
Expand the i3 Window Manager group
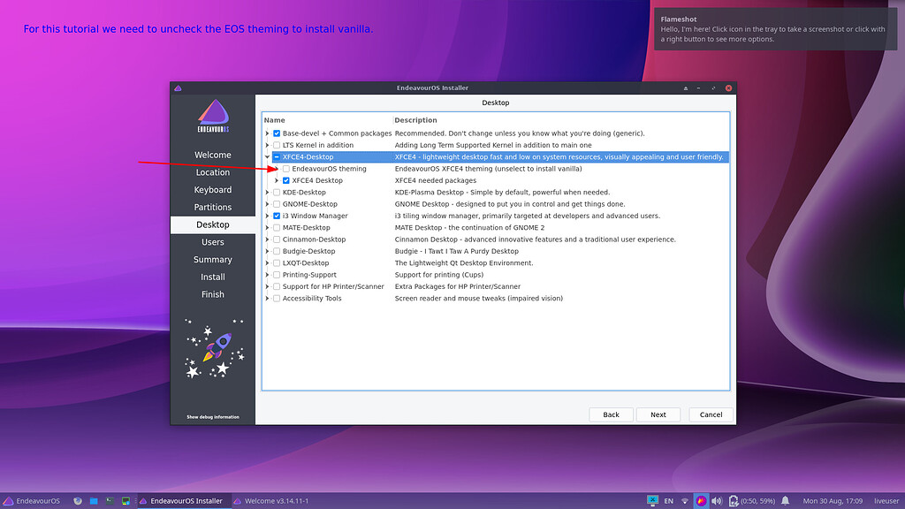[267, 216]
